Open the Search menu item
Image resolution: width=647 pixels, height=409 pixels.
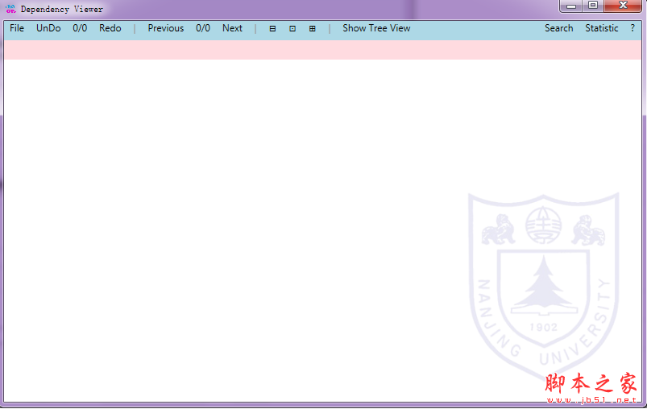click(558, 28)
